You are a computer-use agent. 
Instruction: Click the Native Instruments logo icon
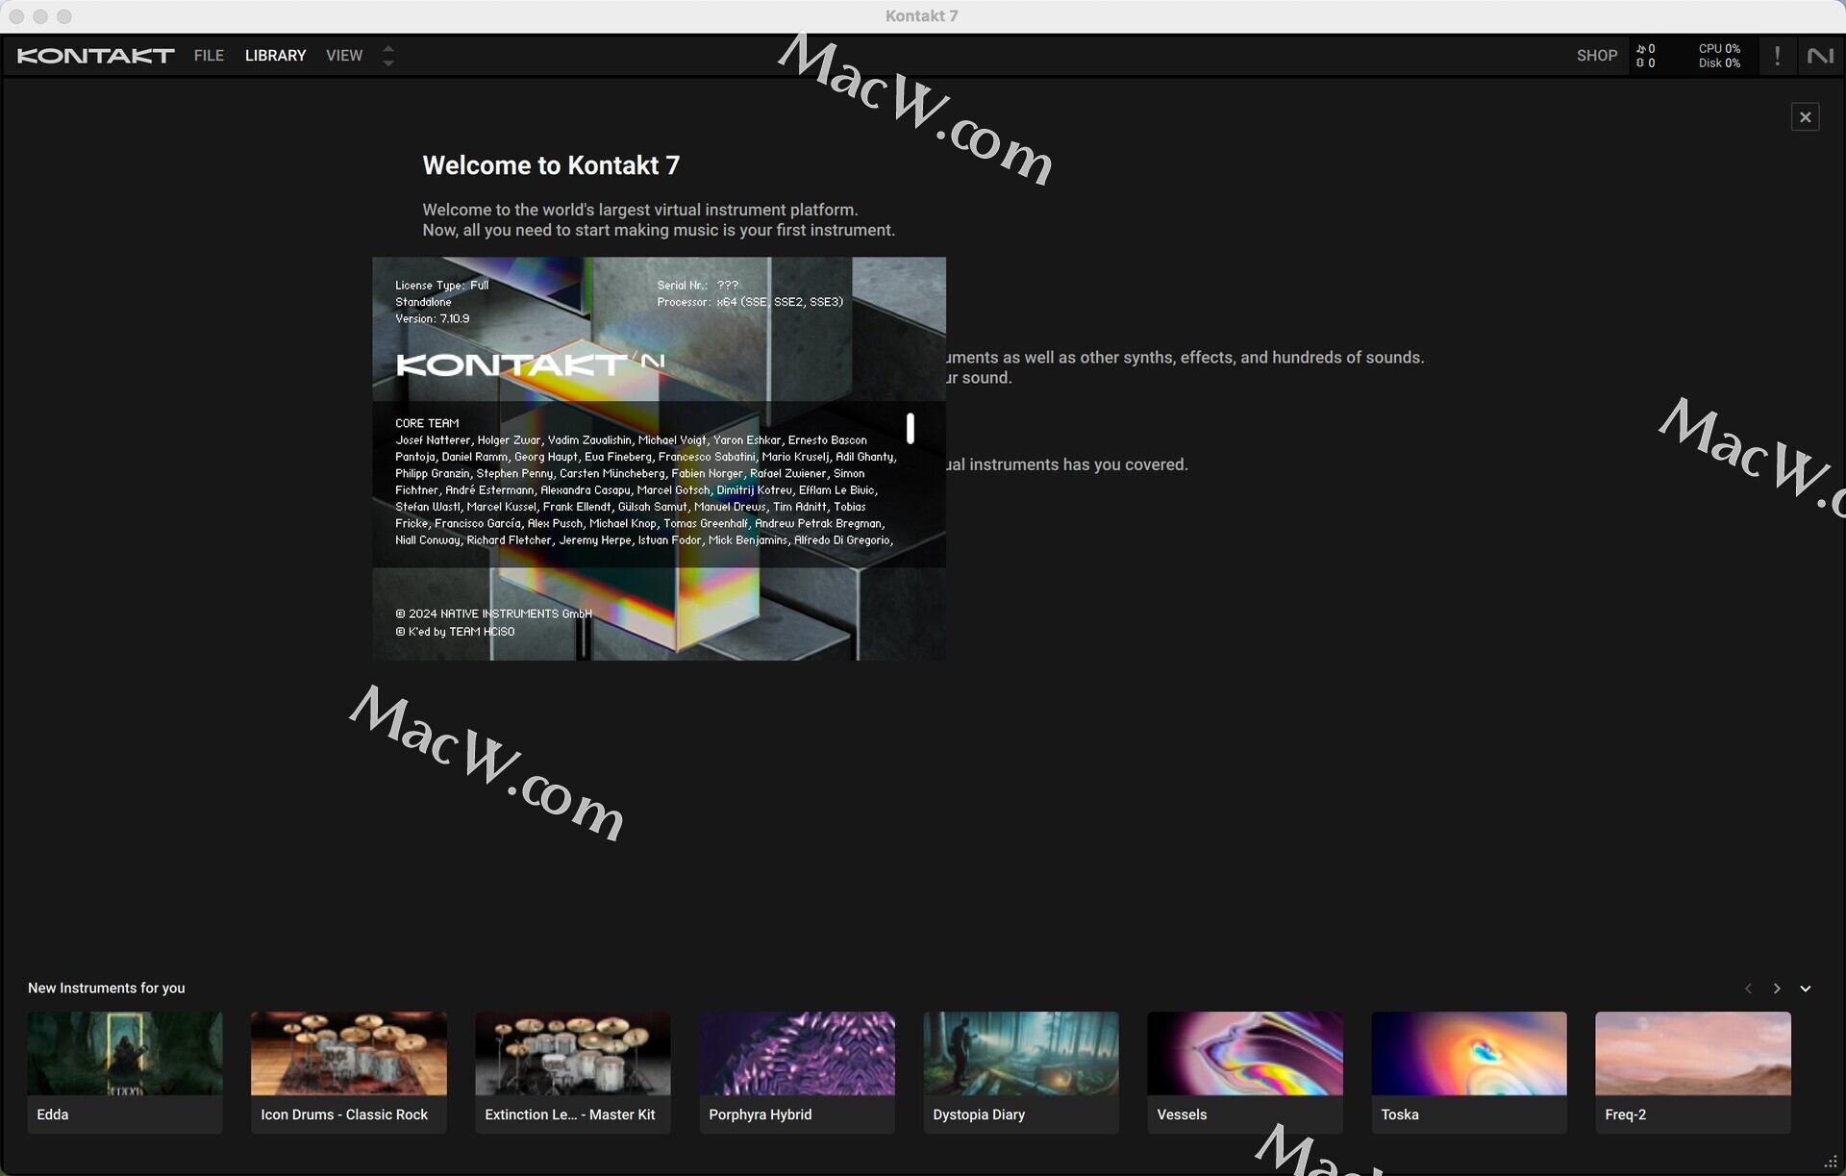point(1820,56)
